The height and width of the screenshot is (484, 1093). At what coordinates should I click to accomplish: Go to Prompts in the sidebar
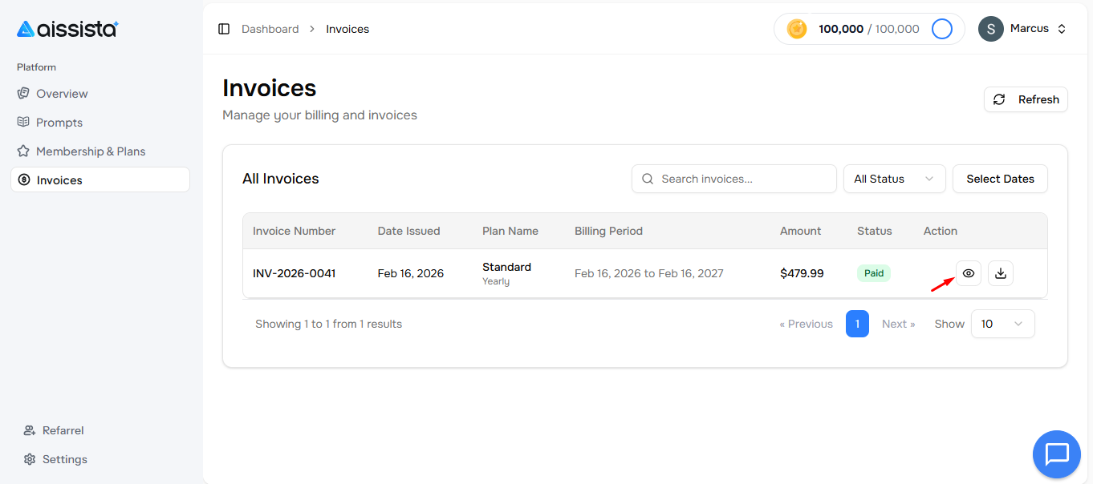click(x=59, y=123)
